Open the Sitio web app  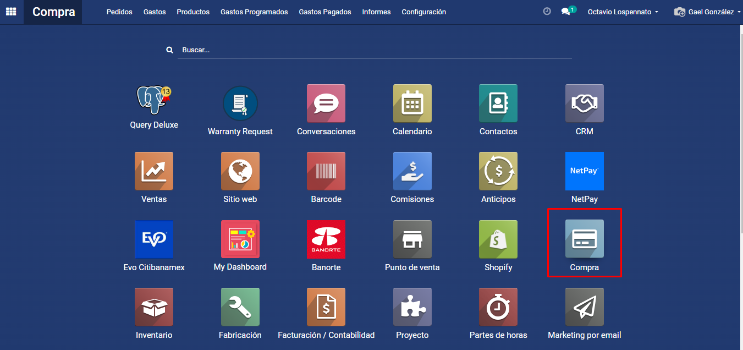click(x=240, y=171)
